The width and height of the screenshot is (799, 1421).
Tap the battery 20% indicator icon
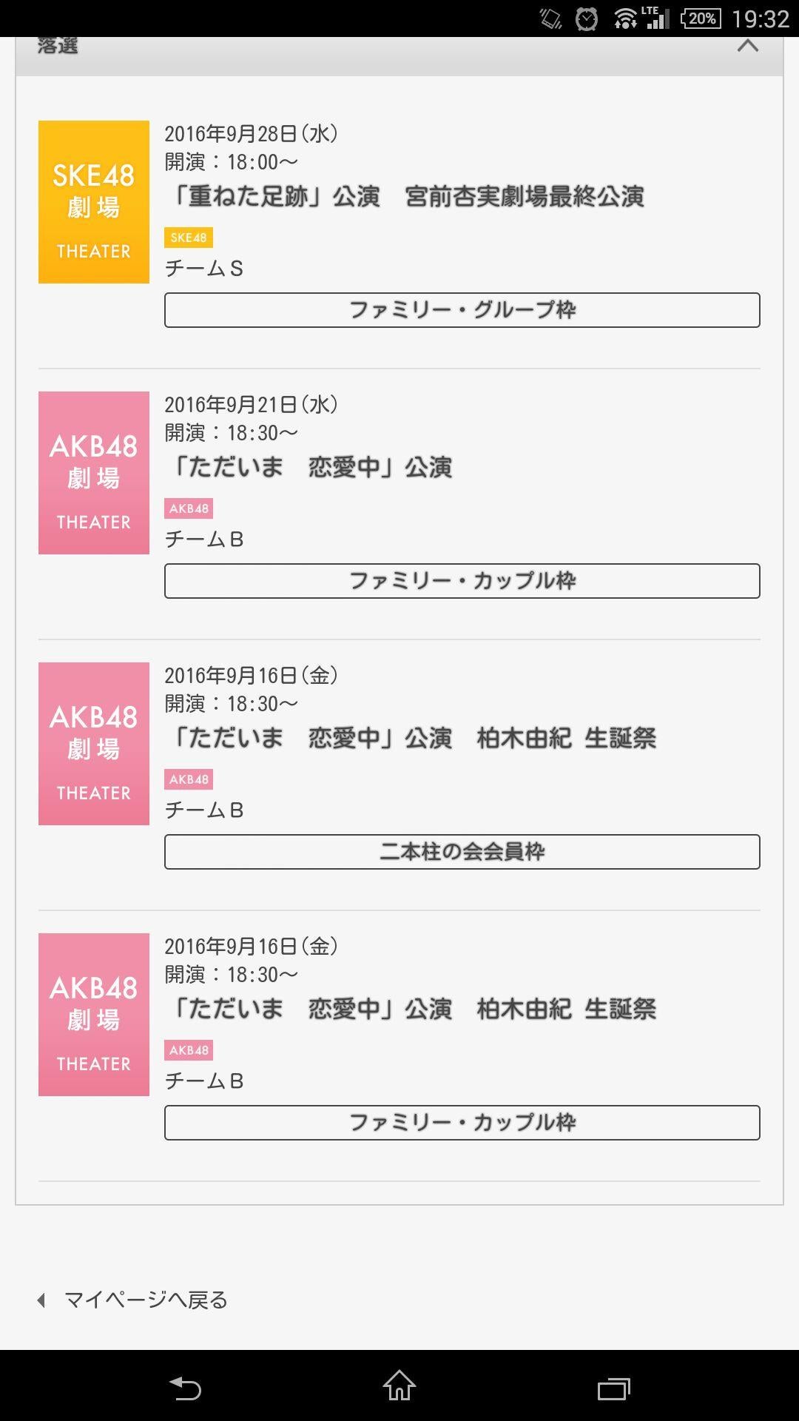click(701, 19)
